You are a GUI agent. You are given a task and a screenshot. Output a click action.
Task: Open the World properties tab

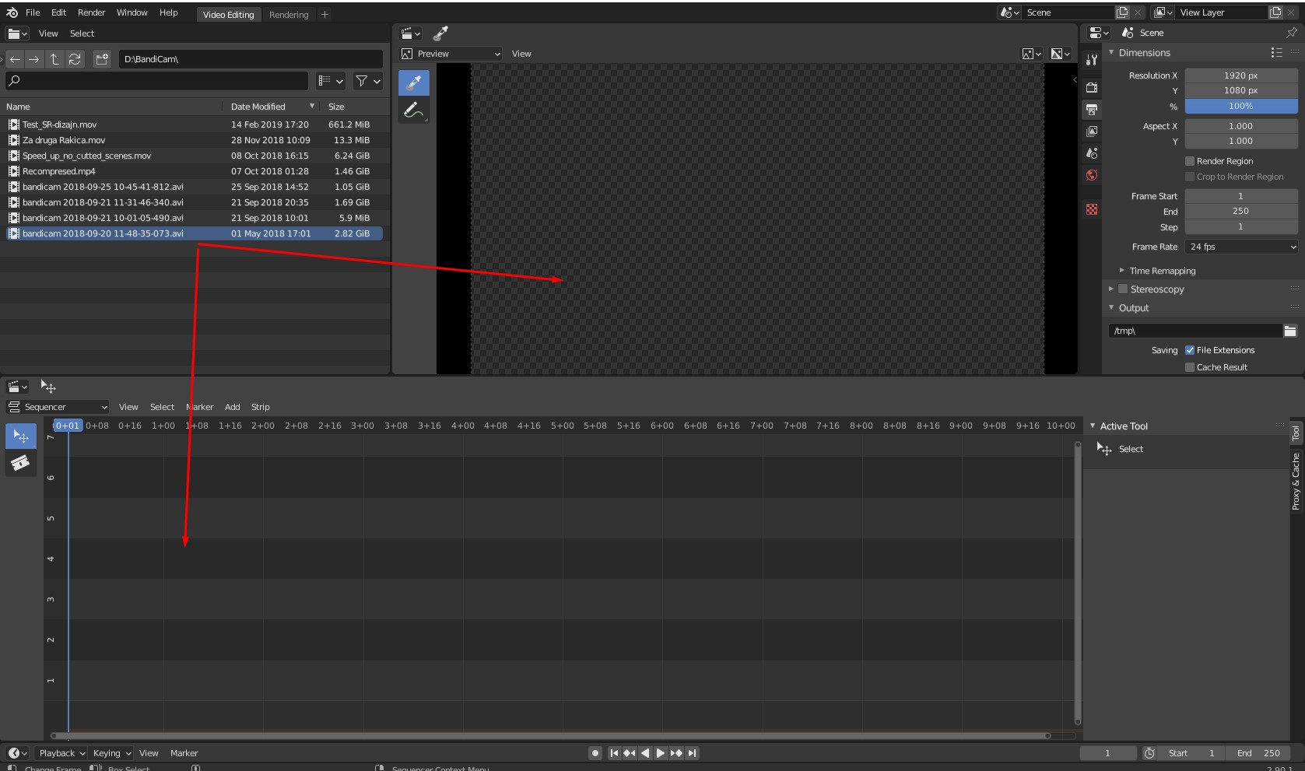point(1092,175)
